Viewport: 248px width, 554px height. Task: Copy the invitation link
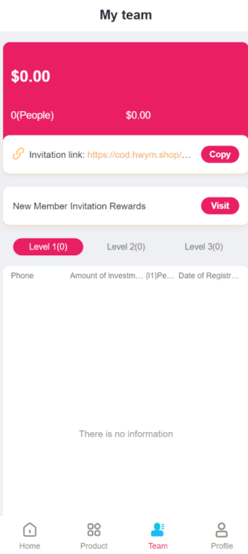(x=220, y=155)
